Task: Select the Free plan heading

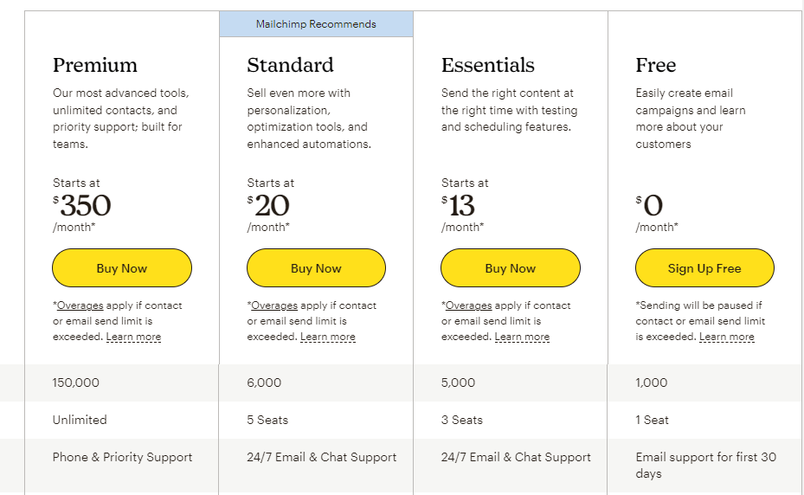Action: [656, 65]
